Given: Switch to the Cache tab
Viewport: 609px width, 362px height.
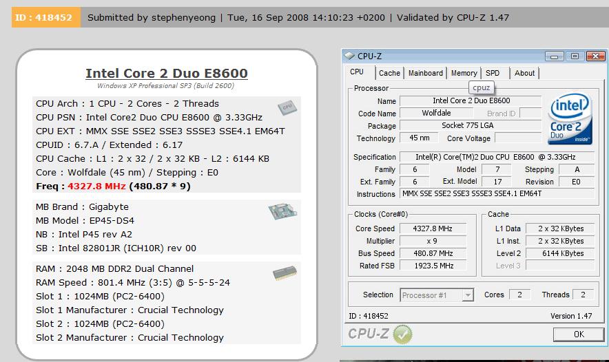Looking at the screenshot, I should point(389,73).
